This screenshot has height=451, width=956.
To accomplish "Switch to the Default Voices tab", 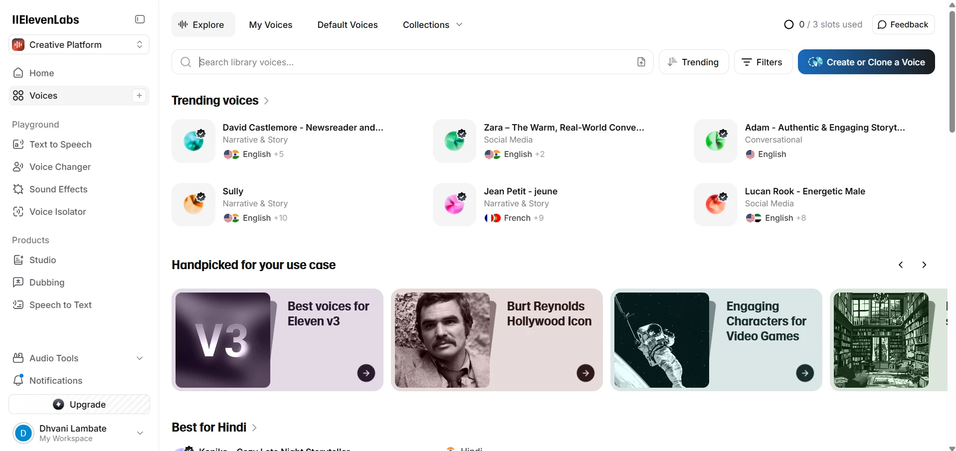I will [x=348, y=25].
